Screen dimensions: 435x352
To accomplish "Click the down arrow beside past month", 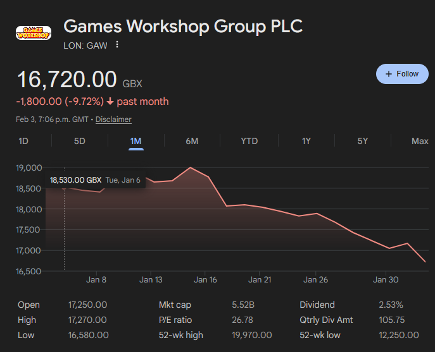I will point(110,102).
